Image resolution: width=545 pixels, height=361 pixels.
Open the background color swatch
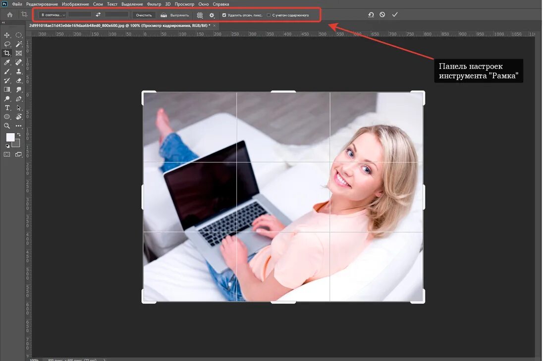(x=17, y=143)
